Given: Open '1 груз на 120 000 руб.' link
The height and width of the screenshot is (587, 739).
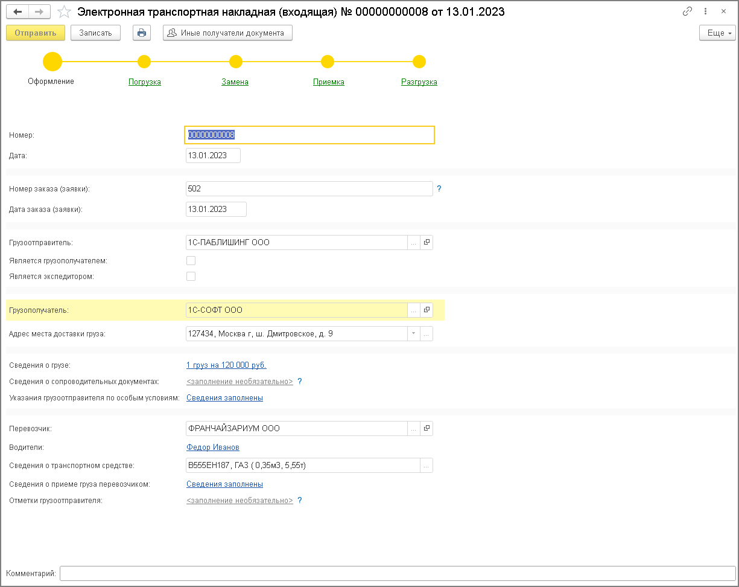Looking at the screenshot, I should pos(226,365).
